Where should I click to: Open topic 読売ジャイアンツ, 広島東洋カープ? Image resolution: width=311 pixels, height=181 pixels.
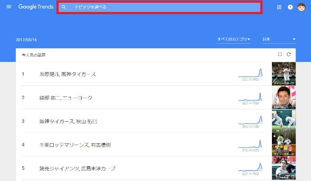[77, 168]
